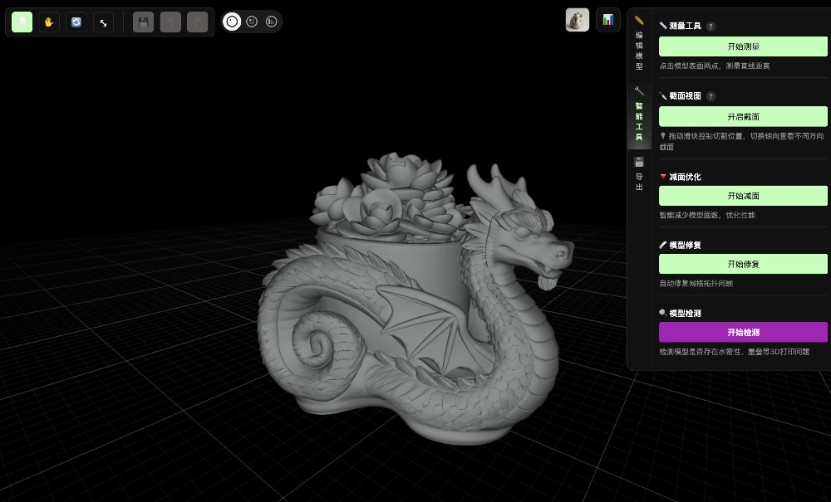This screenshot has height=502, width=831.
Task: Click the 开始测量 button
Action: [743, 46]
